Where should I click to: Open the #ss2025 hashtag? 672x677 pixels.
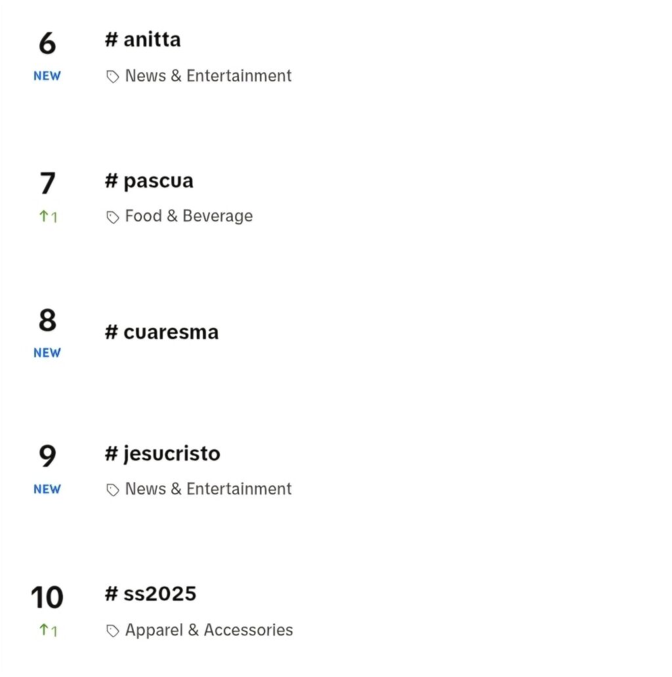150,594
